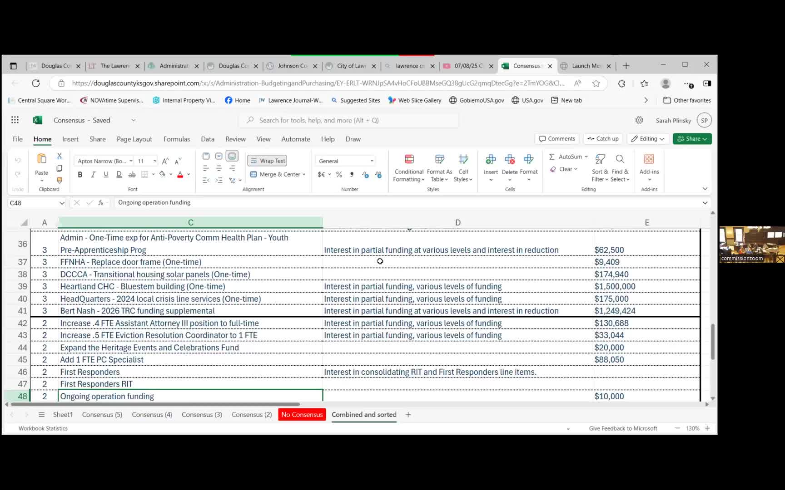
Task: Apply italic formatting
Action: click(93, 174)
